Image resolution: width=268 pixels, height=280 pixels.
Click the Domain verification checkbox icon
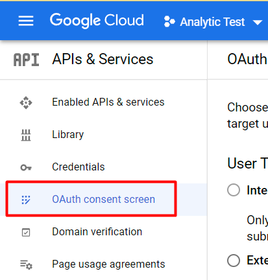click(x=26, y=233)
